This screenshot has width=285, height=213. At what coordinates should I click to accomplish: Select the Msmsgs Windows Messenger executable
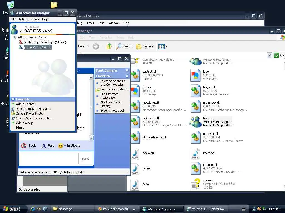point(195,122)
